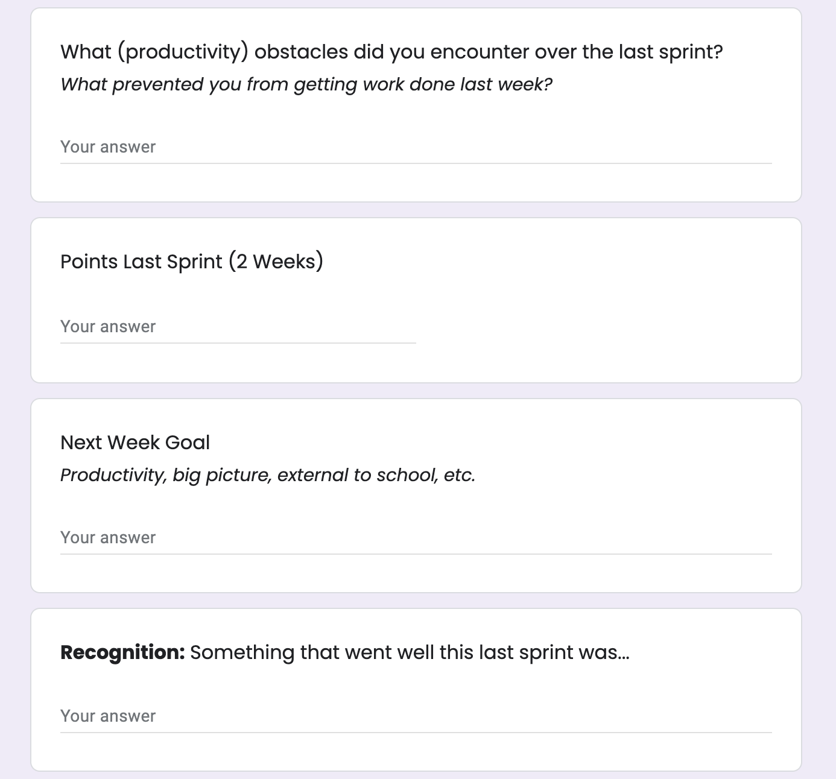Select the Next Week Goal answer field
Viewport: 836px width, 779px height.
coord(416,538)
